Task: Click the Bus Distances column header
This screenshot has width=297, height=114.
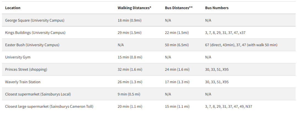Action: click(x=178, y=8)
